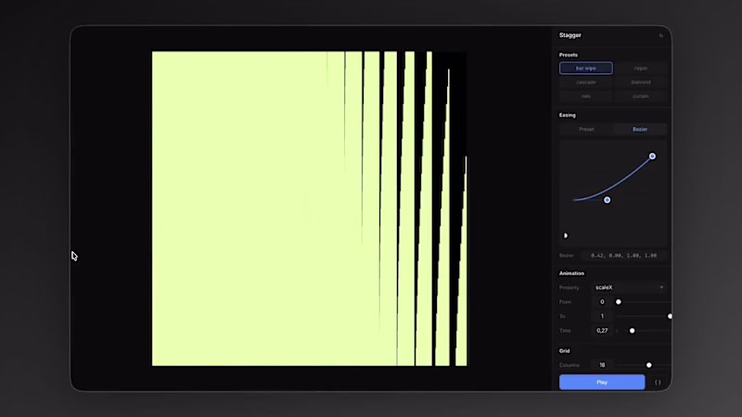Click the bar wipe animation preview canvas
This screenshot has height=417, width=742.
tap(310, 208)
